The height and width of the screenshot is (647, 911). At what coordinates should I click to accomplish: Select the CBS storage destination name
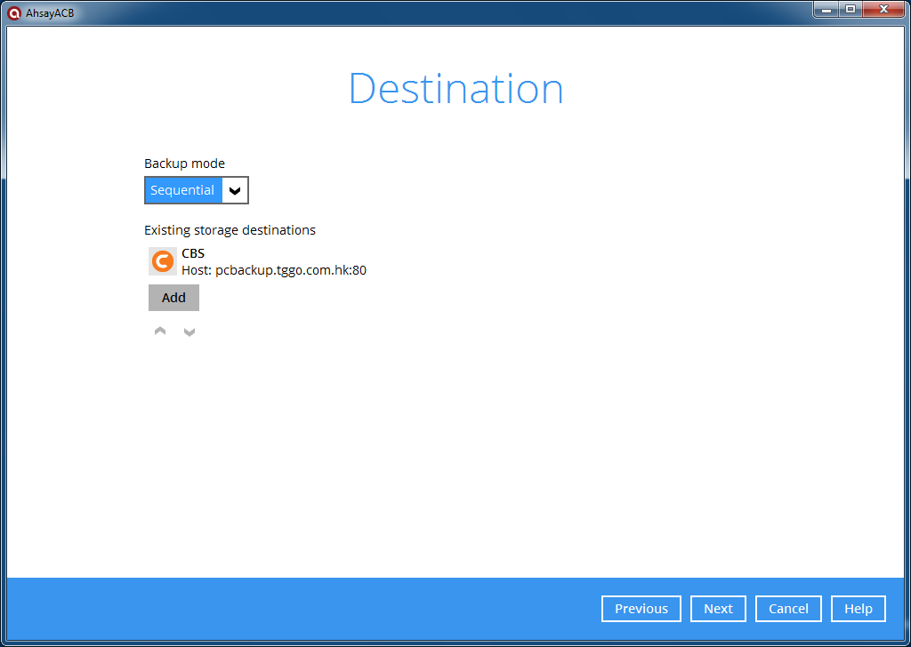click(193, 253)
